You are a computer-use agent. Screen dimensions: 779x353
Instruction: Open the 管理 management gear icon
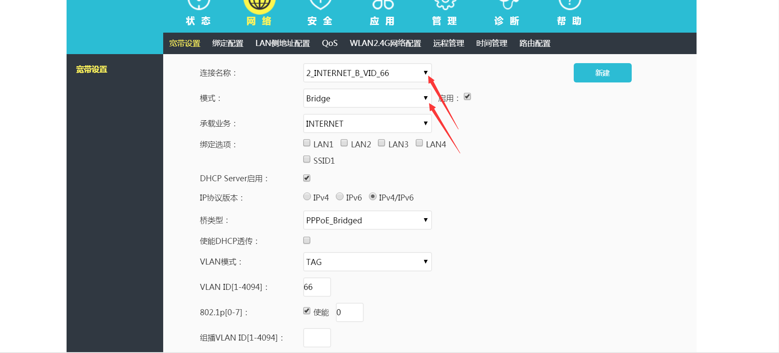(445, 5)
